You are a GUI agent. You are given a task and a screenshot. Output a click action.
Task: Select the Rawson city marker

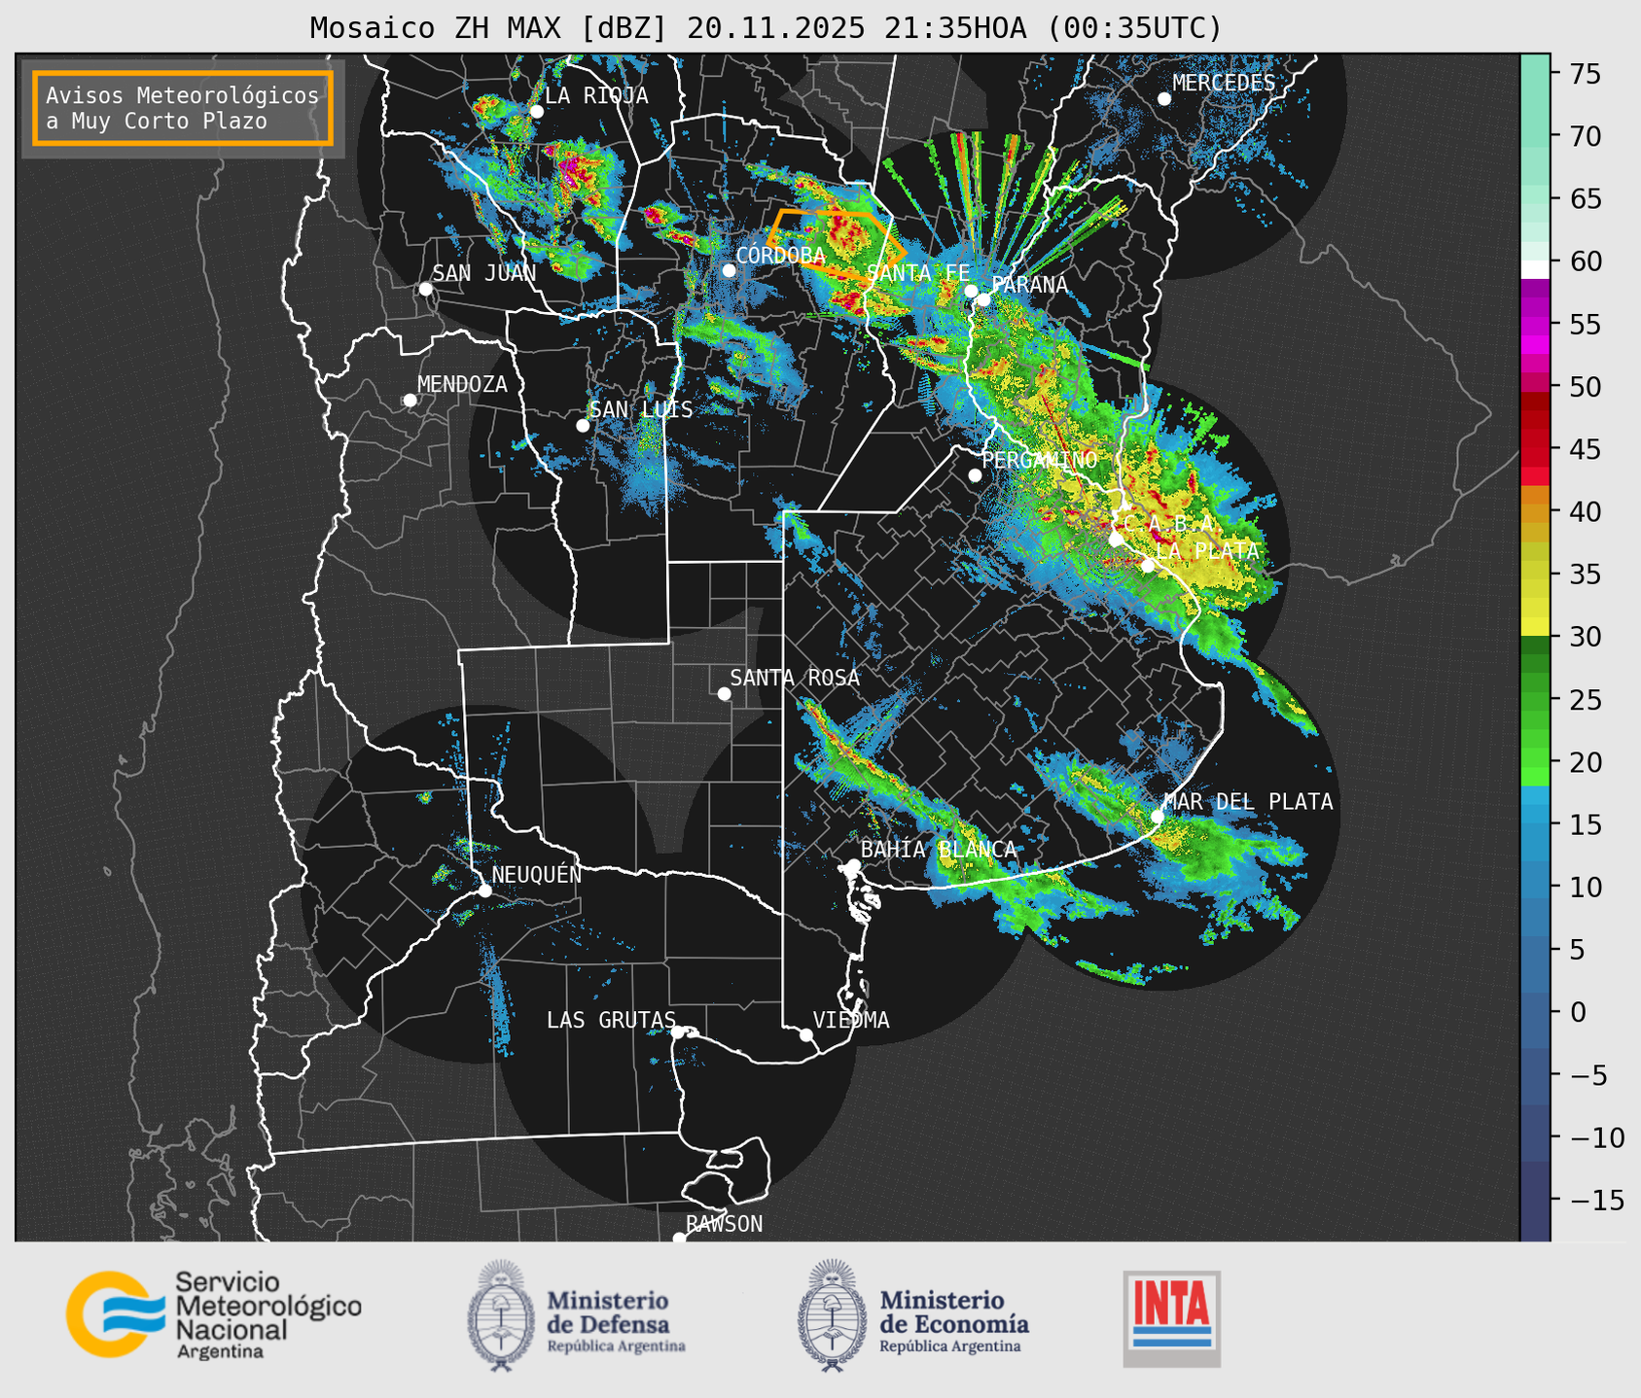coord(679,1239)
